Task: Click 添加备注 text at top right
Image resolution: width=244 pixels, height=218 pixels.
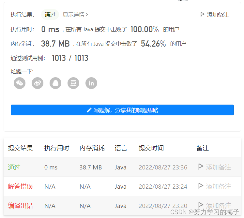Action: 218,15
